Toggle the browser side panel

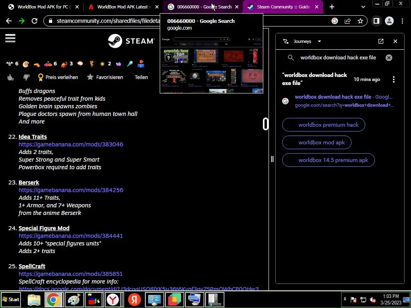tap(376, 21)
